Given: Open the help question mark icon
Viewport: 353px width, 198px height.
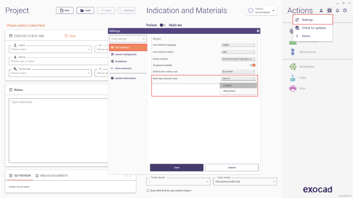Looking at the screenshot, I should coord(345,11).
